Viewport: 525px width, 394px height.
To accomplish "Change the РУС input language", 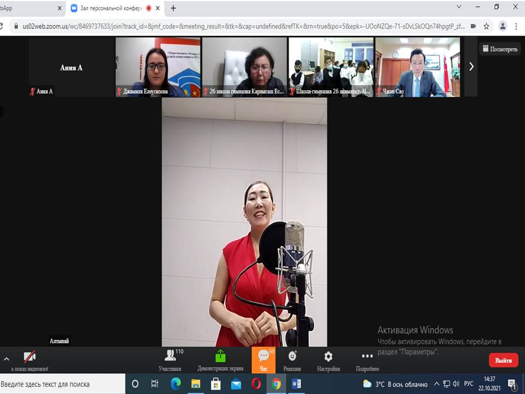I will [469, 384].
